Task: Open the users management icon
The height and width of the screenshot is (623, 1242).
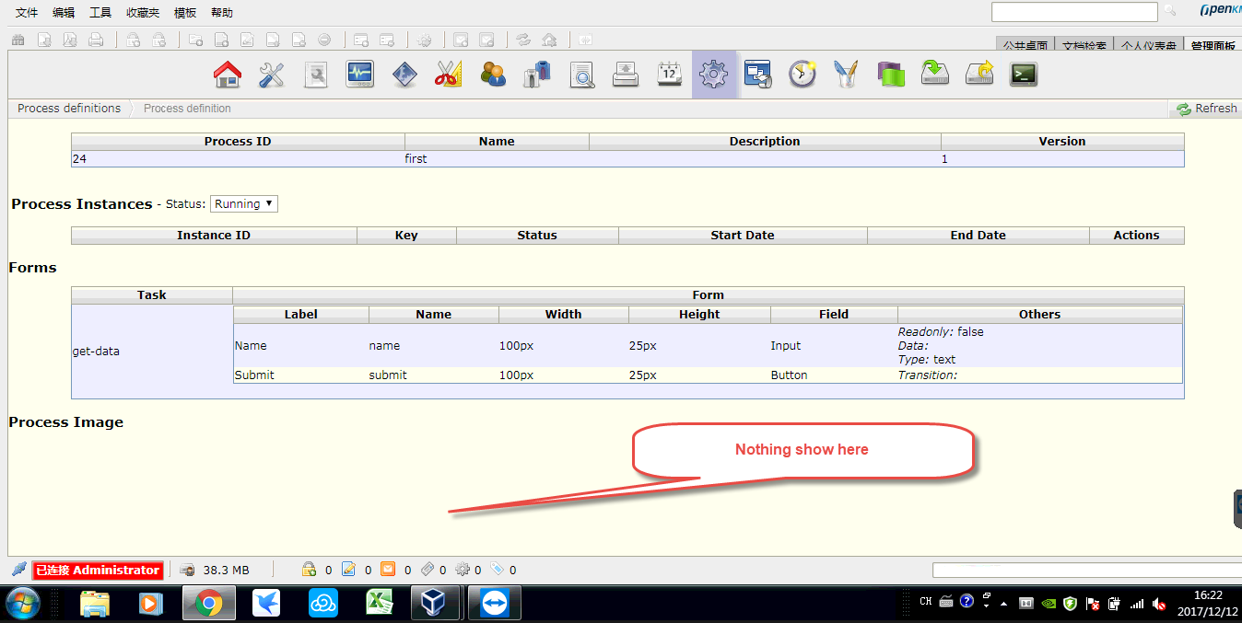Action: (x=493, y=75)
